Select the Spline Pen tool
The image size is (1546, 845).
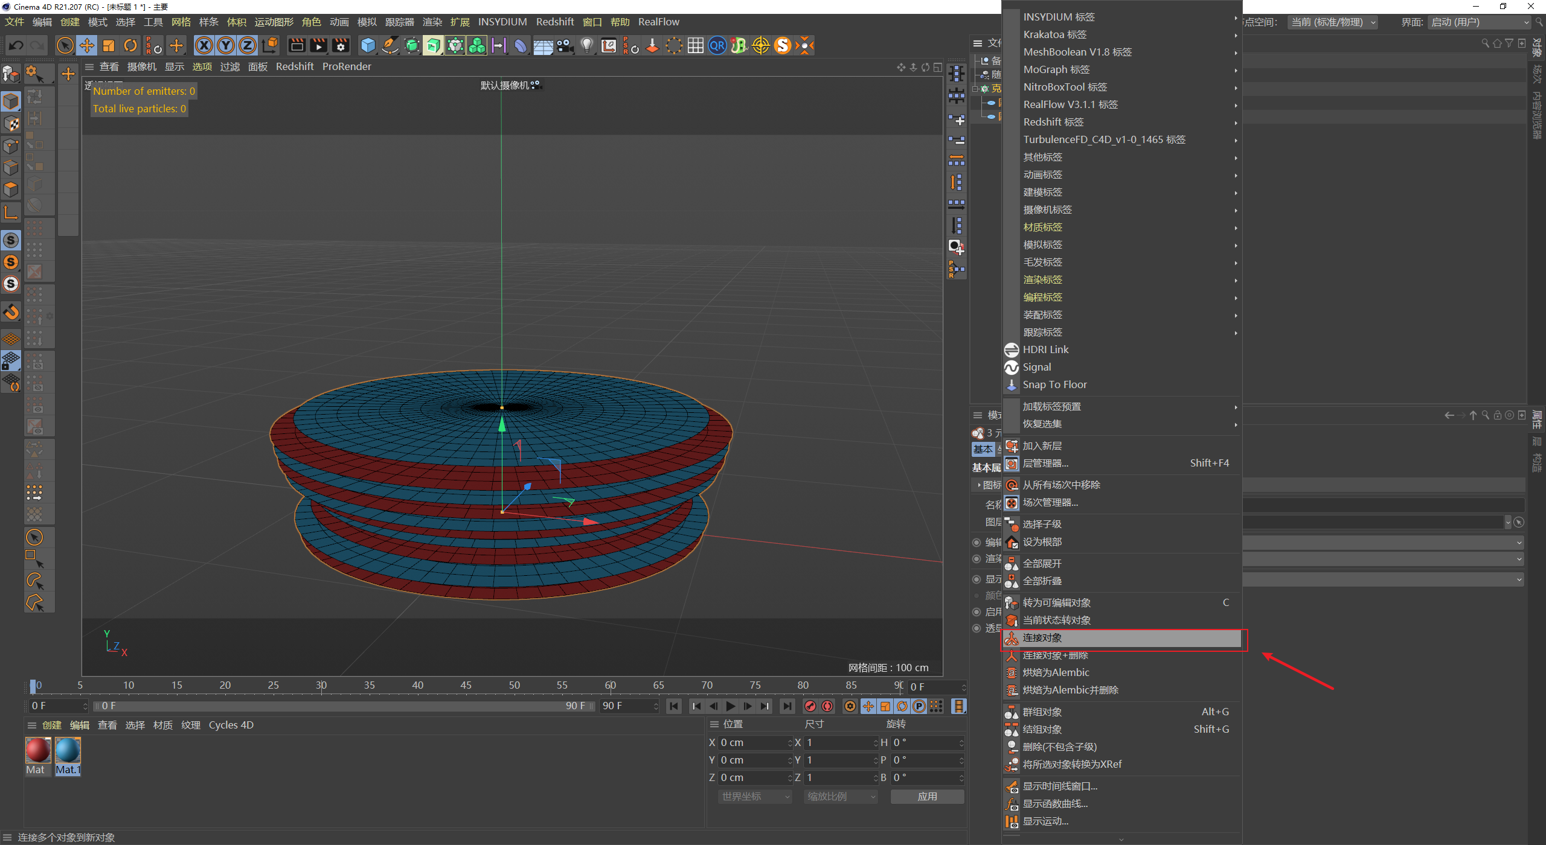[x=390, y=45]
